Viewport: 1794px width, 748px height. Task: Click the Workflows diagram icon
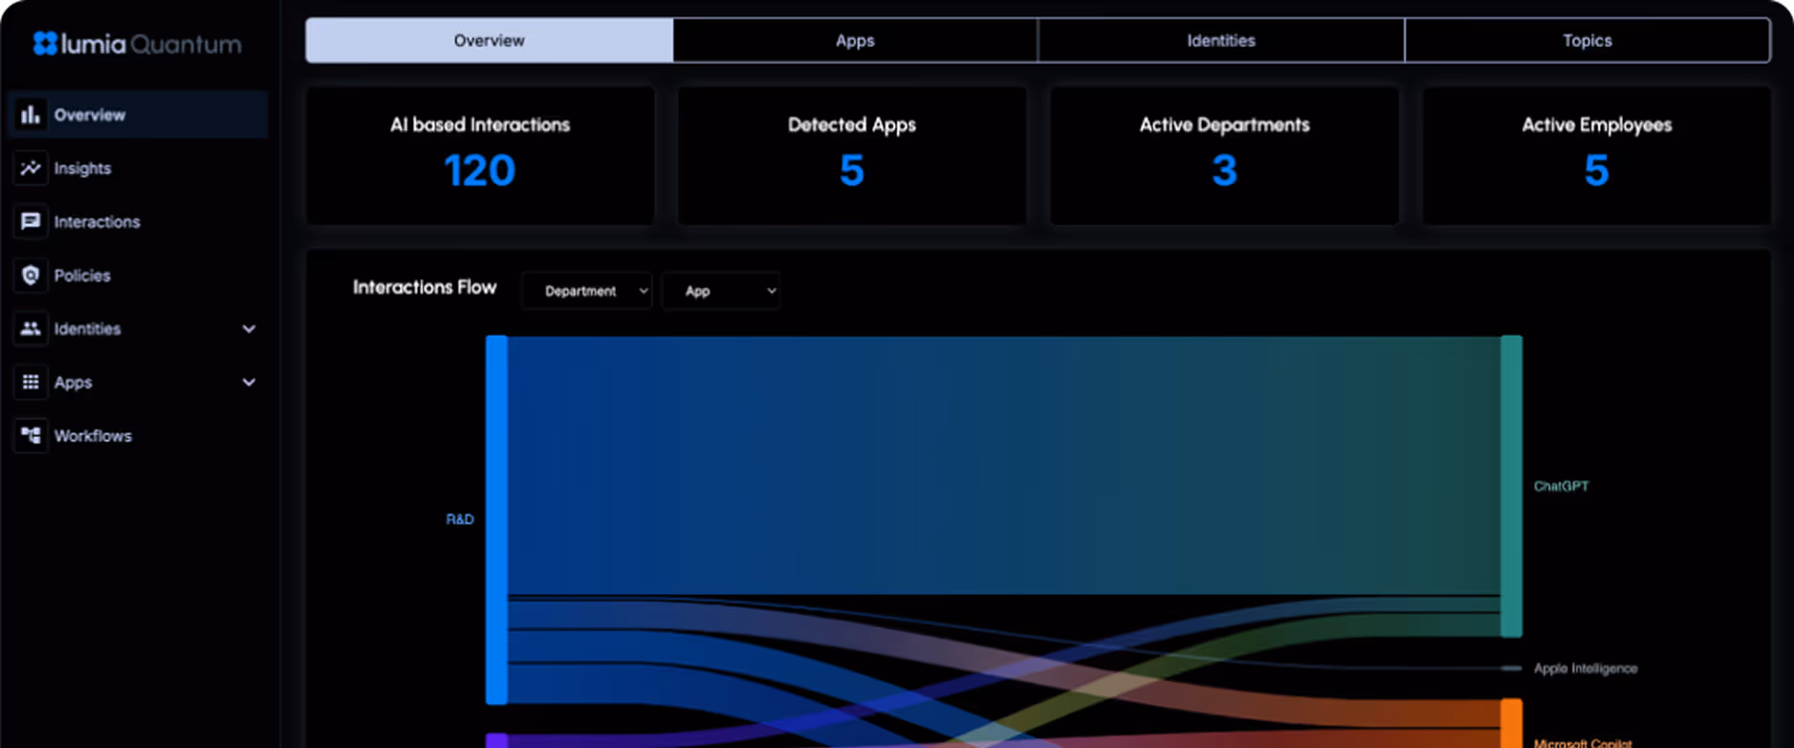point(31,436)
